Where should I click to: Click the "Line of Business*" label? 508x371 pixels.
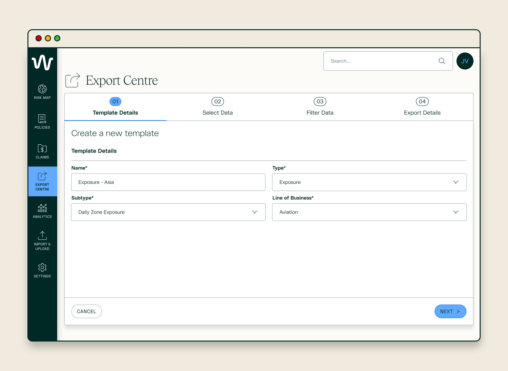pos(293,198)
